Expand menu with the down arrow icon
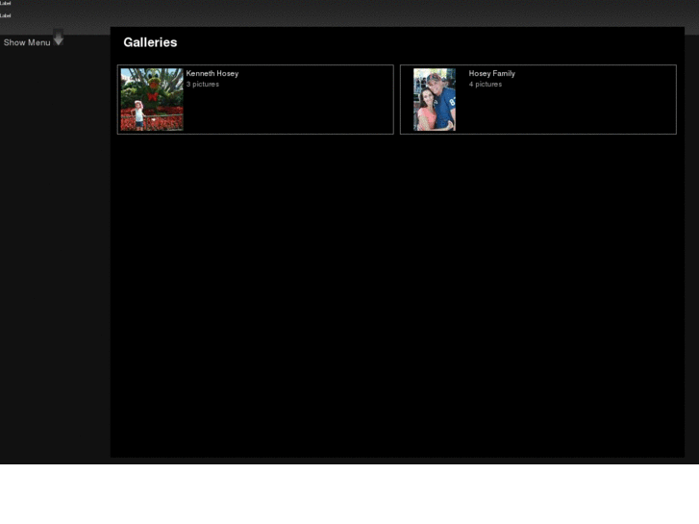 [59, 37]
